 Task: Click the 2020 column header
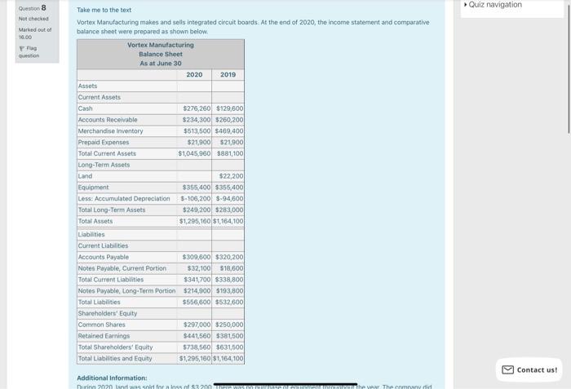tap(194, 75)
